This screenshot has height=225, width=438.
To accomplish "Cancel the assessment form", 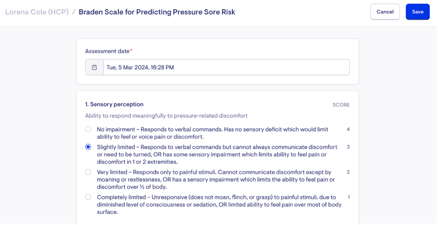I will click(385, 12).
